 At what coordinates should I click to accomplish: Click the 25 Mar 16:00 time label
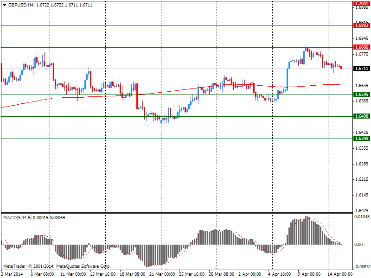[192, 274]
